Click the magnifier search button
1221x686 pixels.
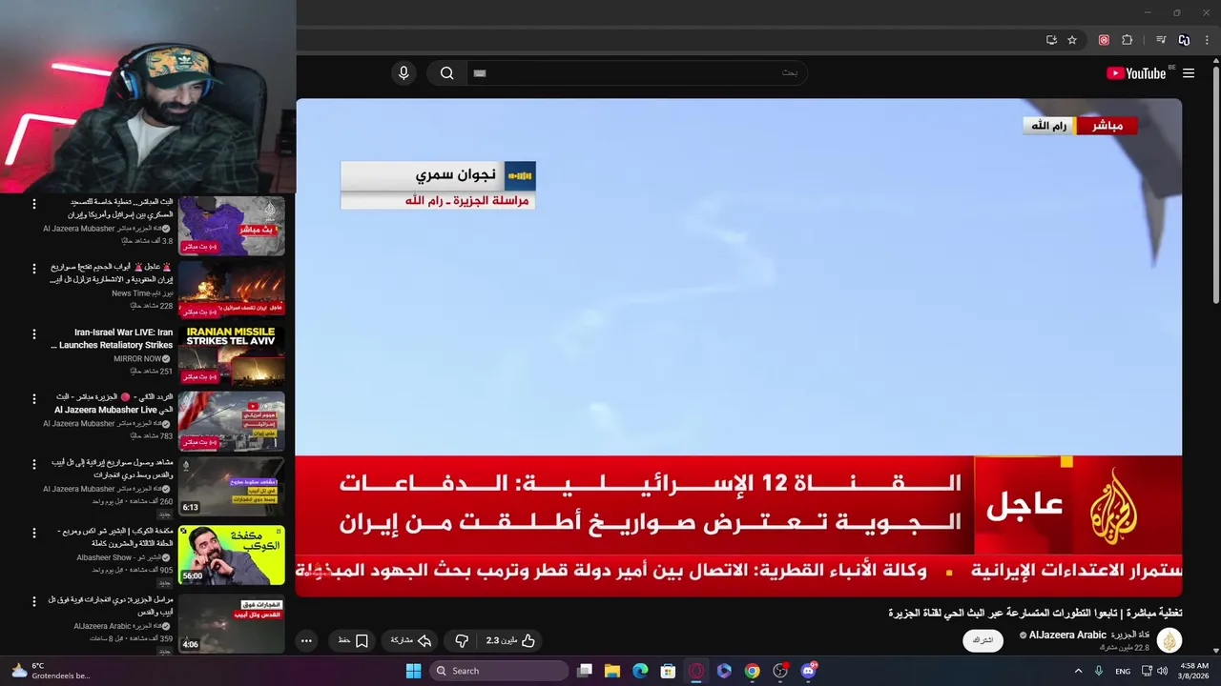446,73
